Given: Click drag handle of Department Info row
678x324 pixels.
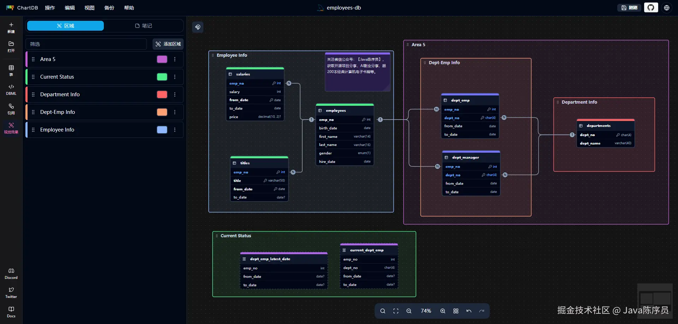Looking at the screenshot, I should 33,94.
